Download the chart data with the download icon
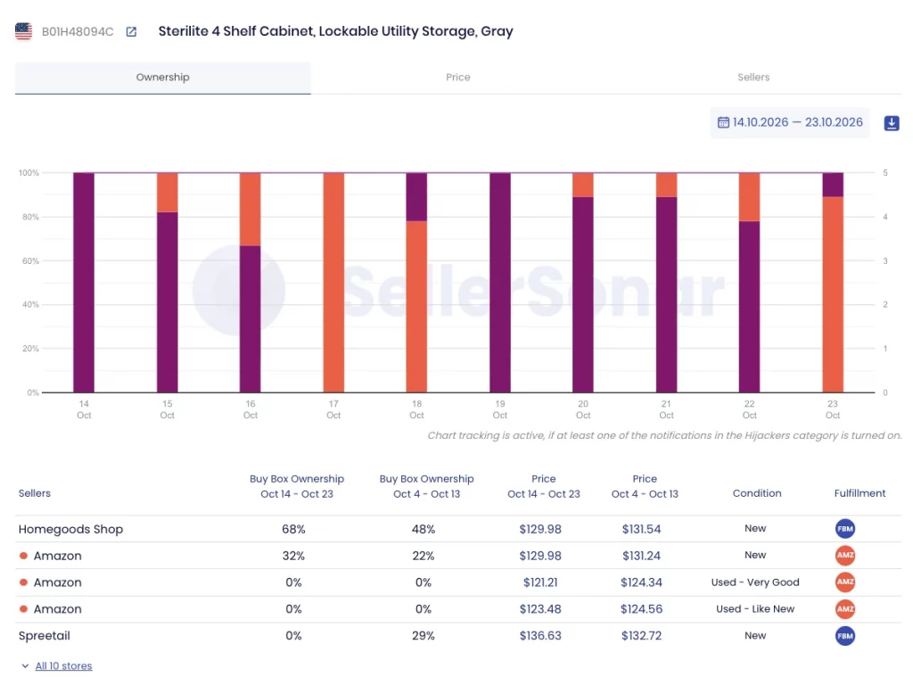Image resolution: width=913 pixels, height=677 pixels. pyautogui.click(x=892, y=123)
